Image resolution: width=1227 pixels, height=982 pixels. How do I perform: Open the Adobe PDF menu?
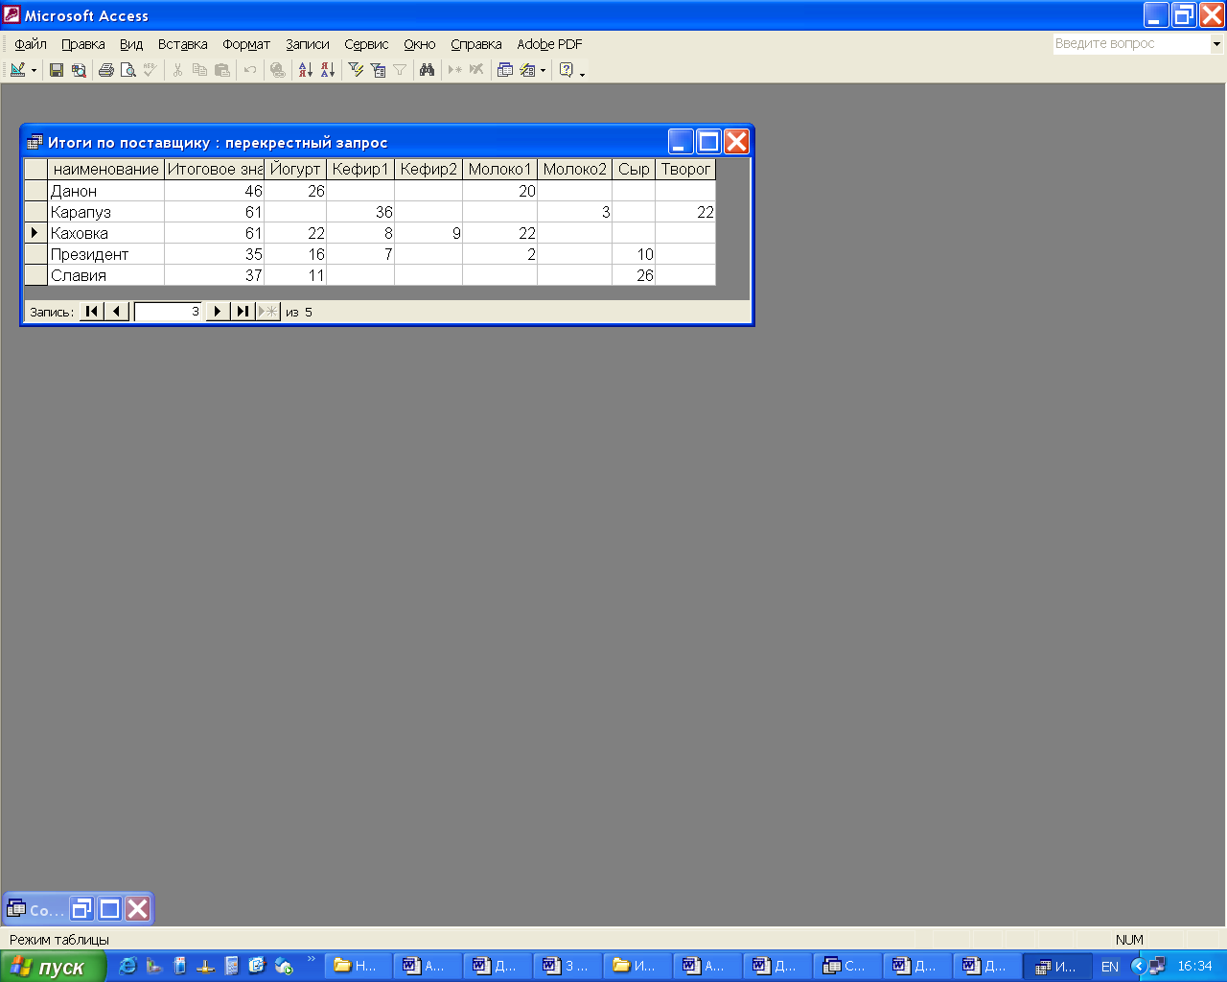click(550, 44)
